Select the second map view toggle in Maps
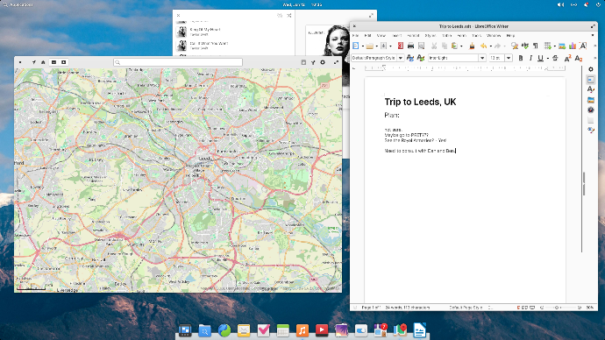Image resolution: width=605 pixels, height=340 pixels. pyautogui.click(x=64, y=62)
